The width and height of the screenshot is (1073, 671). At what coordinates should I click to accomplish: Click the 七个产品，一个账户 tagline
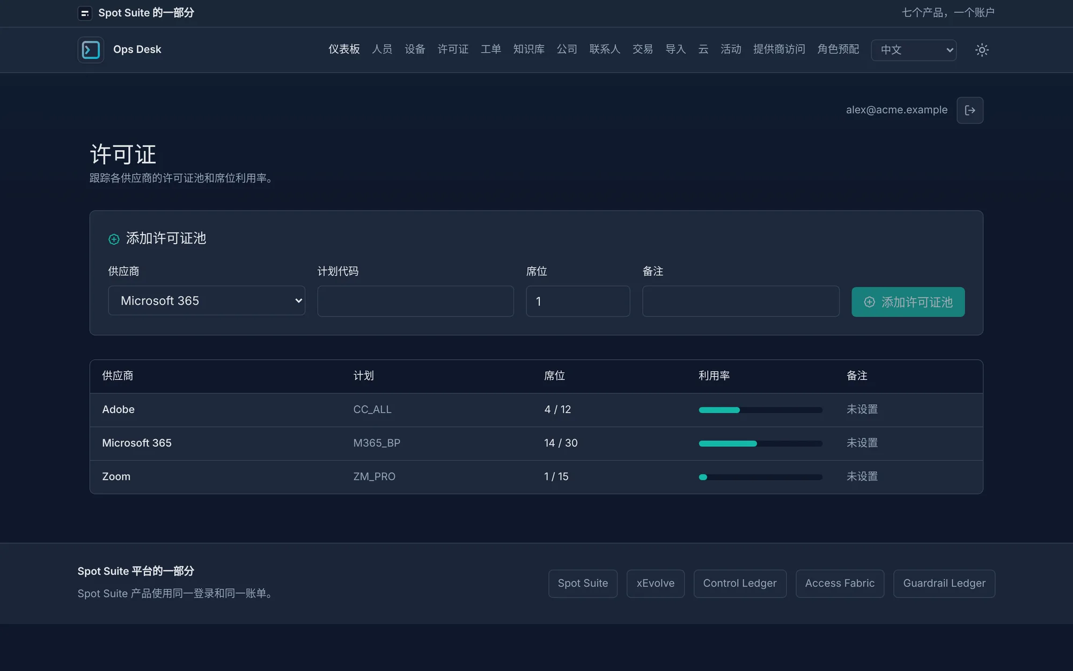pyautogui.click(x=948, y=12)
